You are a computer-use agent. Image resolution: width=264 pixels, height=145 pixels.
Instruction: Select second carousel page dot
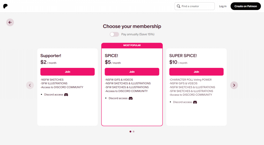[134, 132]
